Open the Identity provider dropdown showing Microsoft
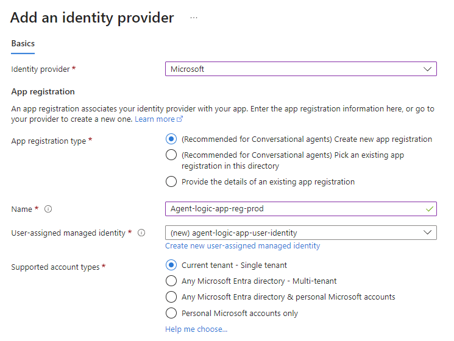Image resolution: width=454 pixels, height=341 pixels. (301, 69)
